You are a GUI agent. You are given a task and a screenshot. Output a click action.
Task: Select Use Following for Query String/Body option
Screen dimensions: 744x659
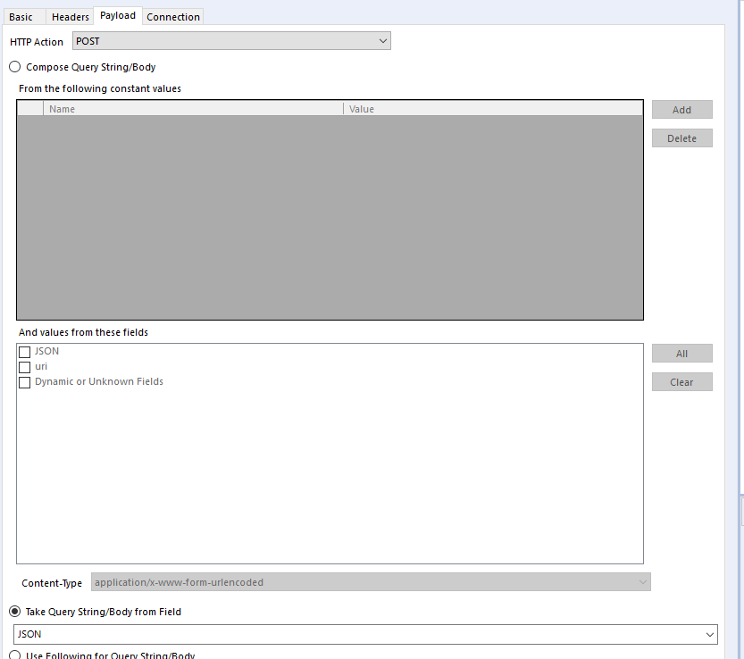[14, 655]
